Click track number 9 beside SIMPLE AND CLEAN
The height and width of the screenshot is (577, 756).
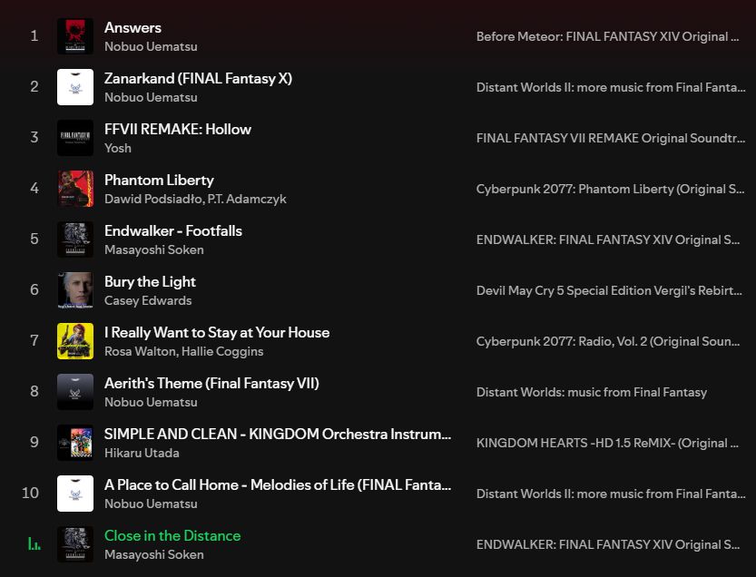(x=34, y=443)
